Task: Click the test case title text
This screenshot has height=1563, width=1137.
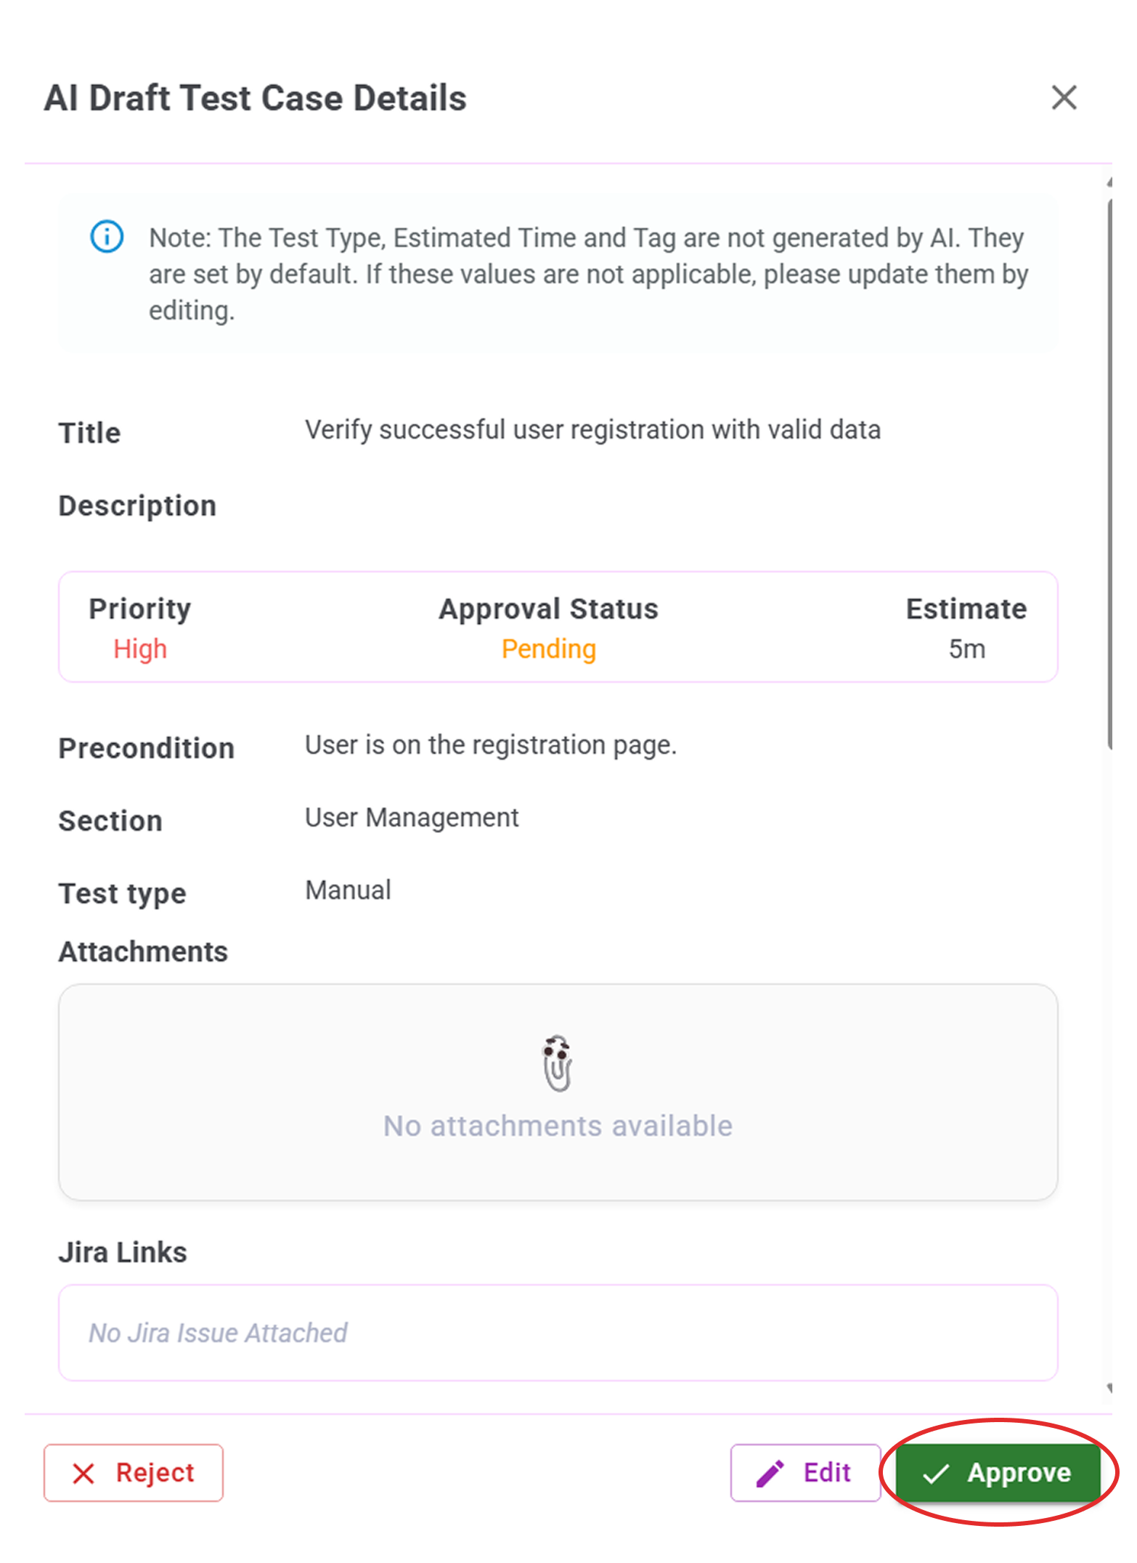Action: pos(592,430)
